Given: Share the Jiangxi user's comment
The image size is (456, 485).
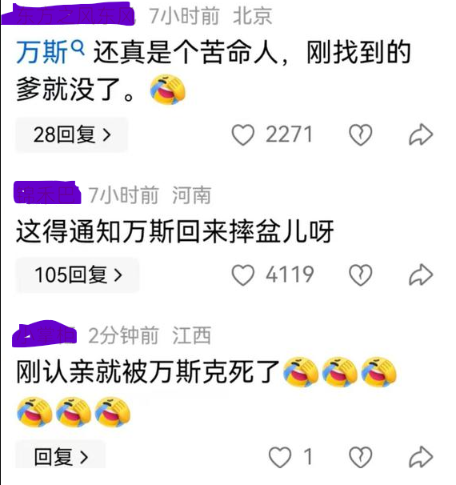Looking at the screenshot, I should [421, 457].
